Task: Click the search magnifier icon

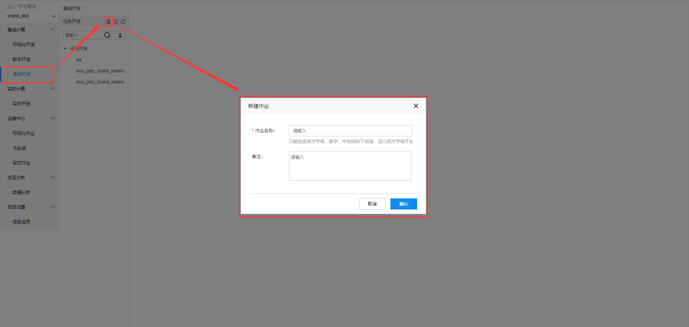Action: tap(107, 35)
